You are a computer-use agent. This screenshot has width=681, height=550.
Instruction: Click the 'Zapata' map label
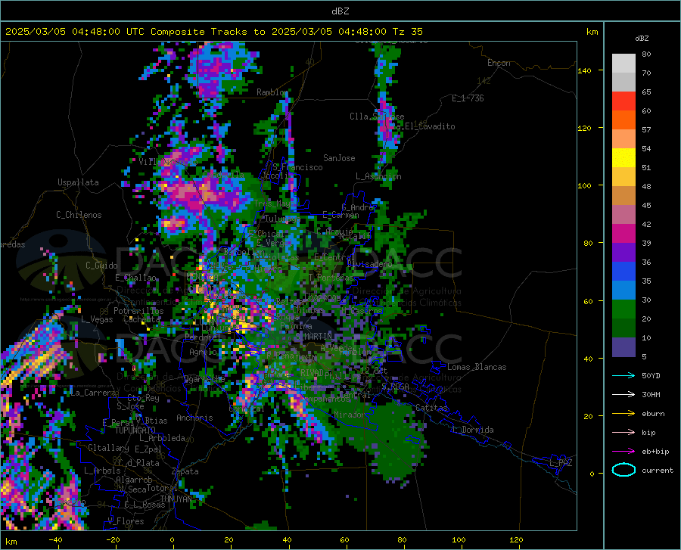(x=185, y=471)
